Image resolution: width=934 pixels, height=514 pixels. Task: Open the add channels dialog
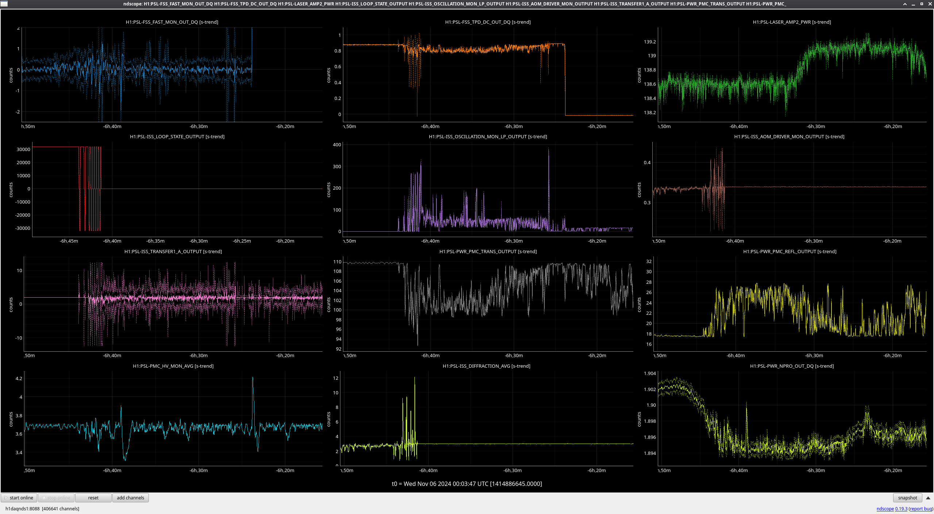click(x=130, y=498)
